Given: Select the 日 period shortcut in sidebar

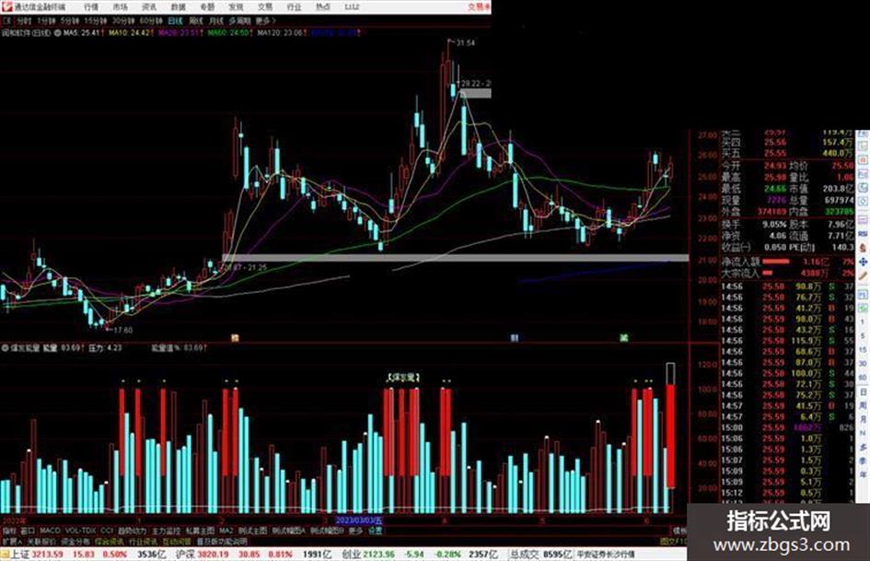Looking at the screenshot, I should point(863,392).
